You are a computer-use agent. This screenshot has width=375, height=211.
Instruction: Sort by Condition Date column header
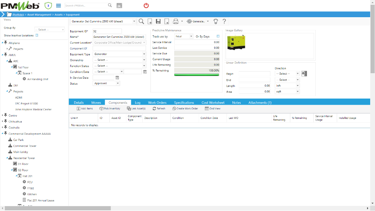(209, 118)
